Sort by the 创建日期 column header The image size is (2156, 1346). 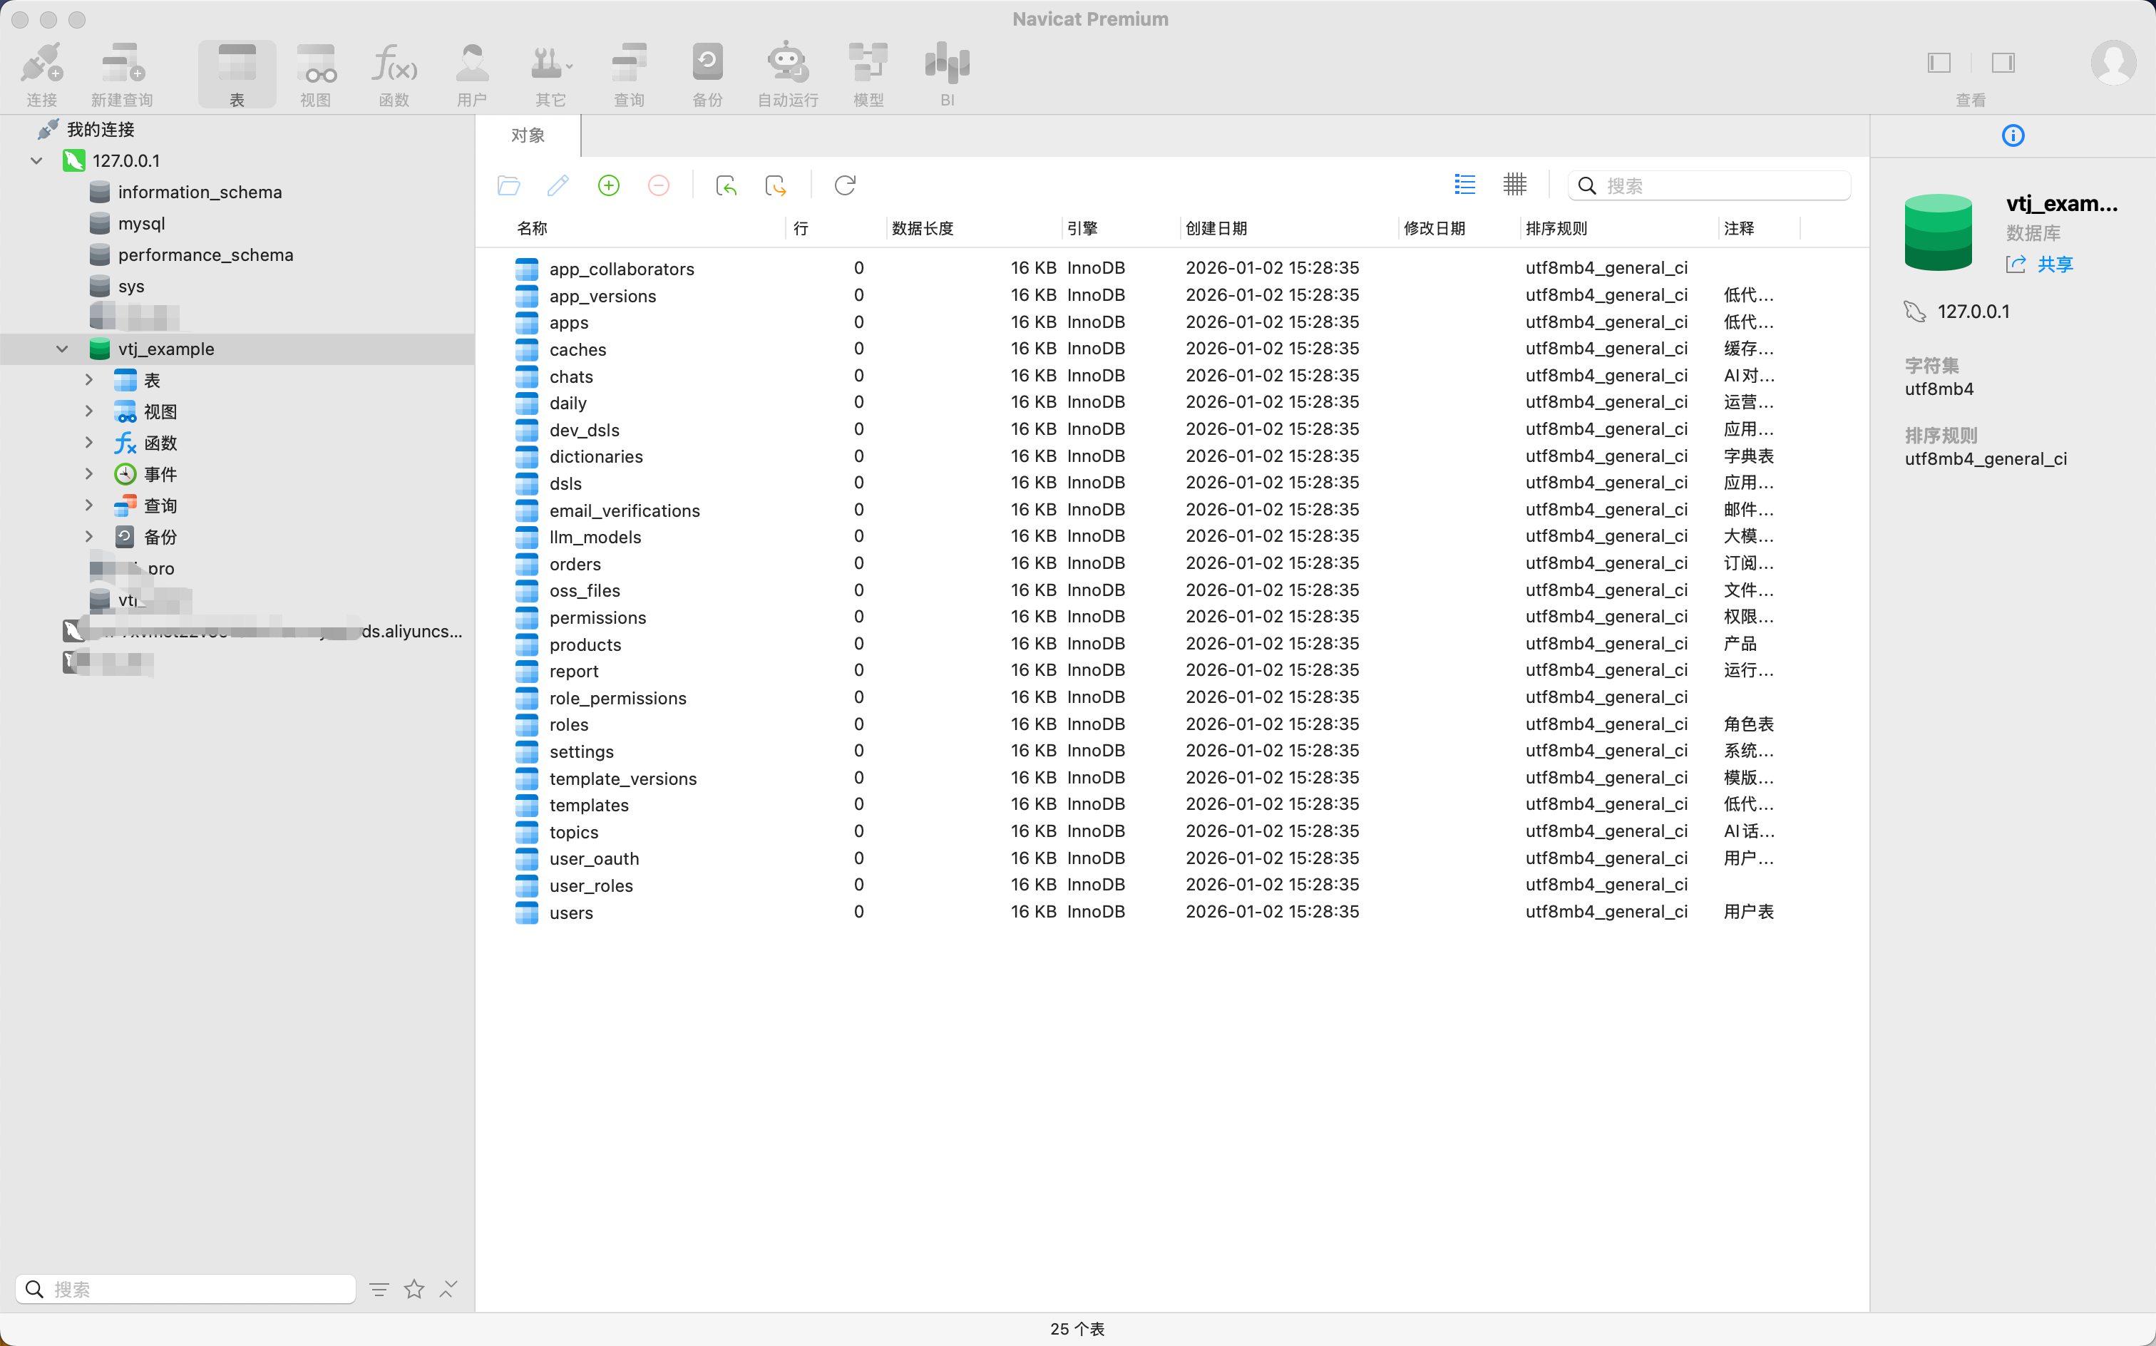1216,229
